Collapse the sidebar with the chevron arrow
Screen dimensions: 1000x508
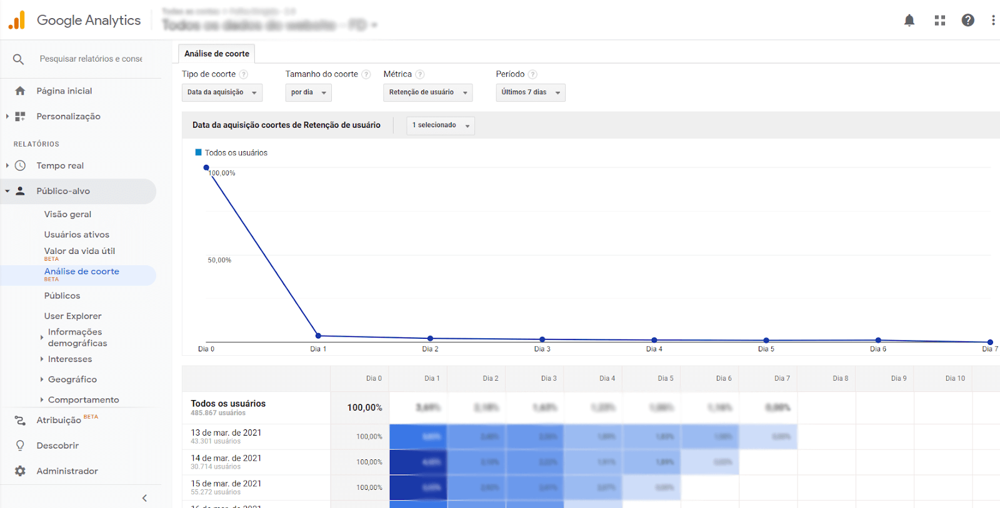tap(144, 498)
